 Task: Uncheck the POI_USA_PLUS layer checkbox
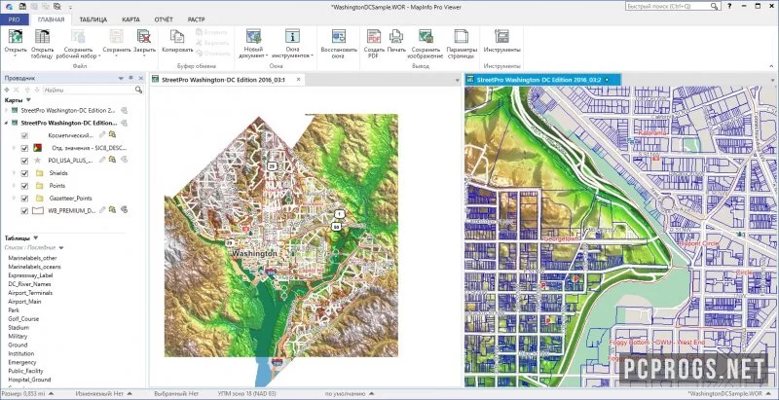point(24,161)
